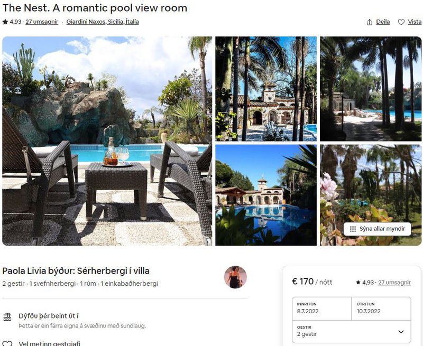
Task: Click the heart icon beside Vel metinn gestgjafi
Action: point(7,343)
